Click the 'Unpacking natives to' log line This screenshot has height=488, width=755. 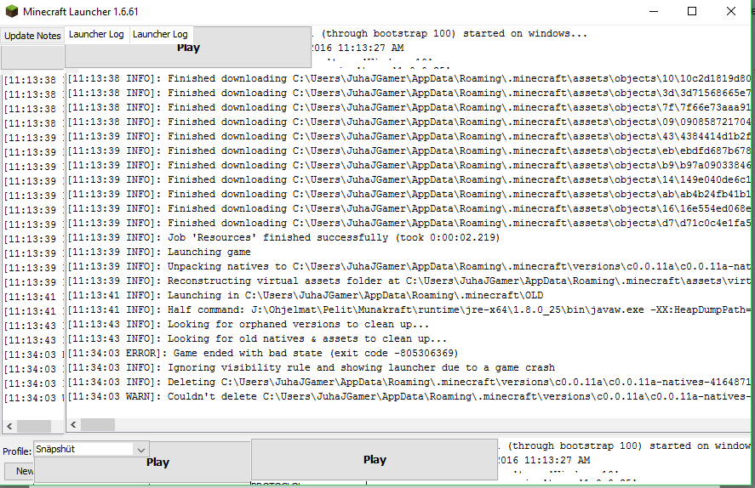click(x=409, y=266)
